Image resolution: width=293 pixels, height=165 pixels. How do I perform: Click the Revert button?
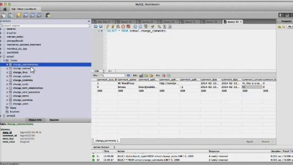[266, 142]
